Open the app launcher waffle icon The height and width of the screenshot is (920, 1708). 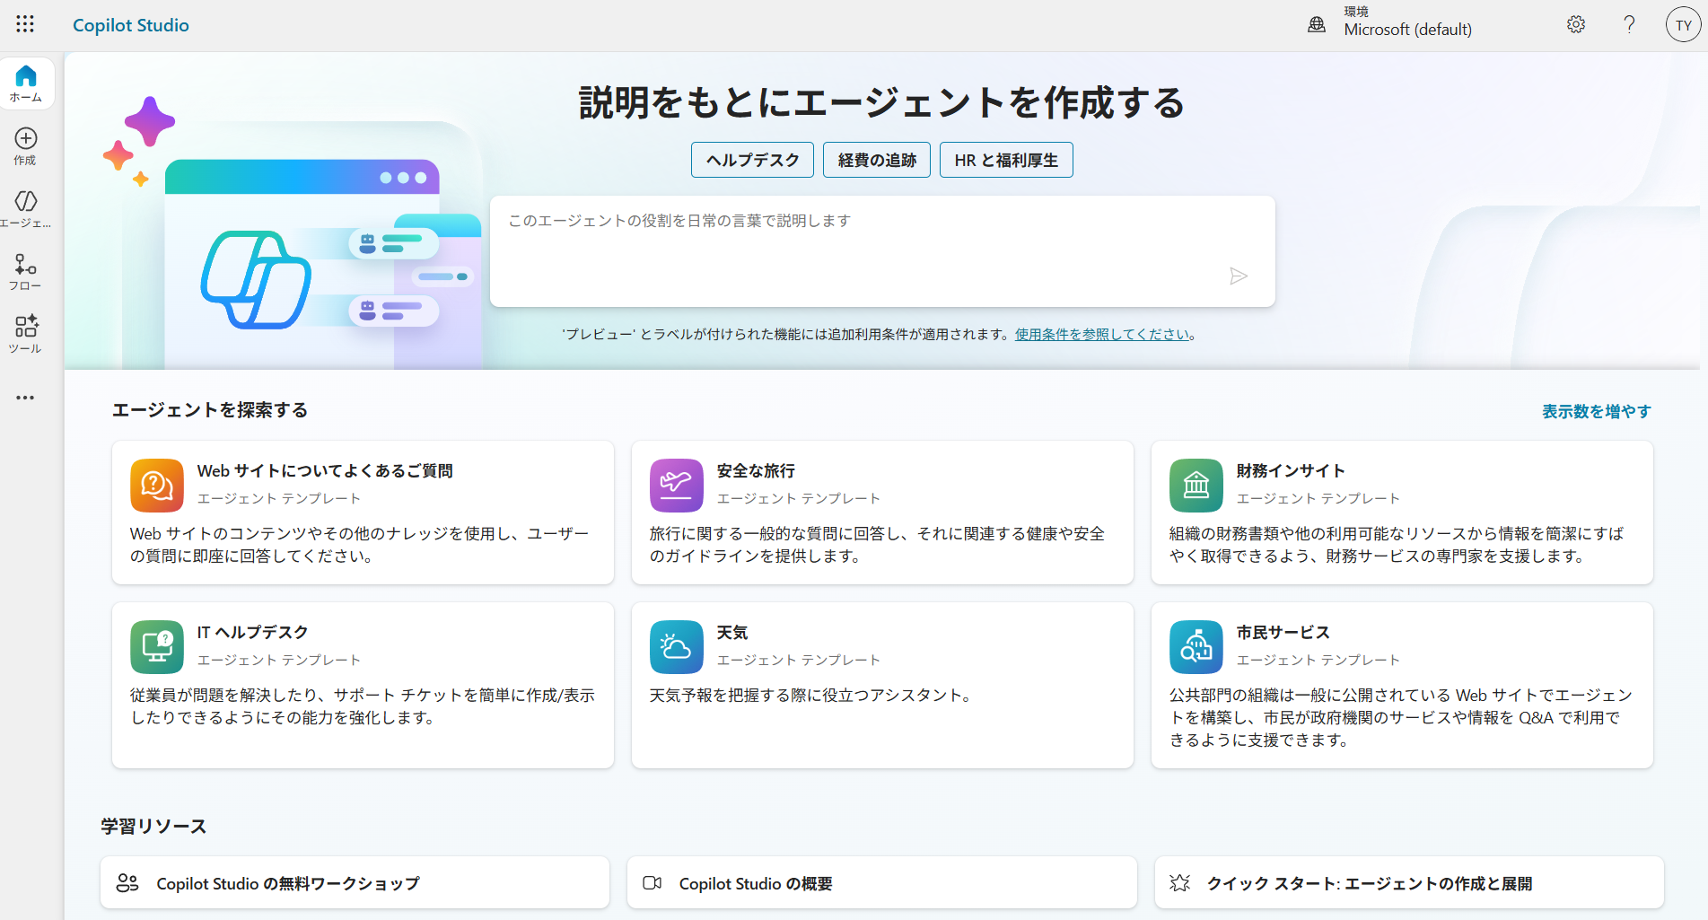click(25, 24)
